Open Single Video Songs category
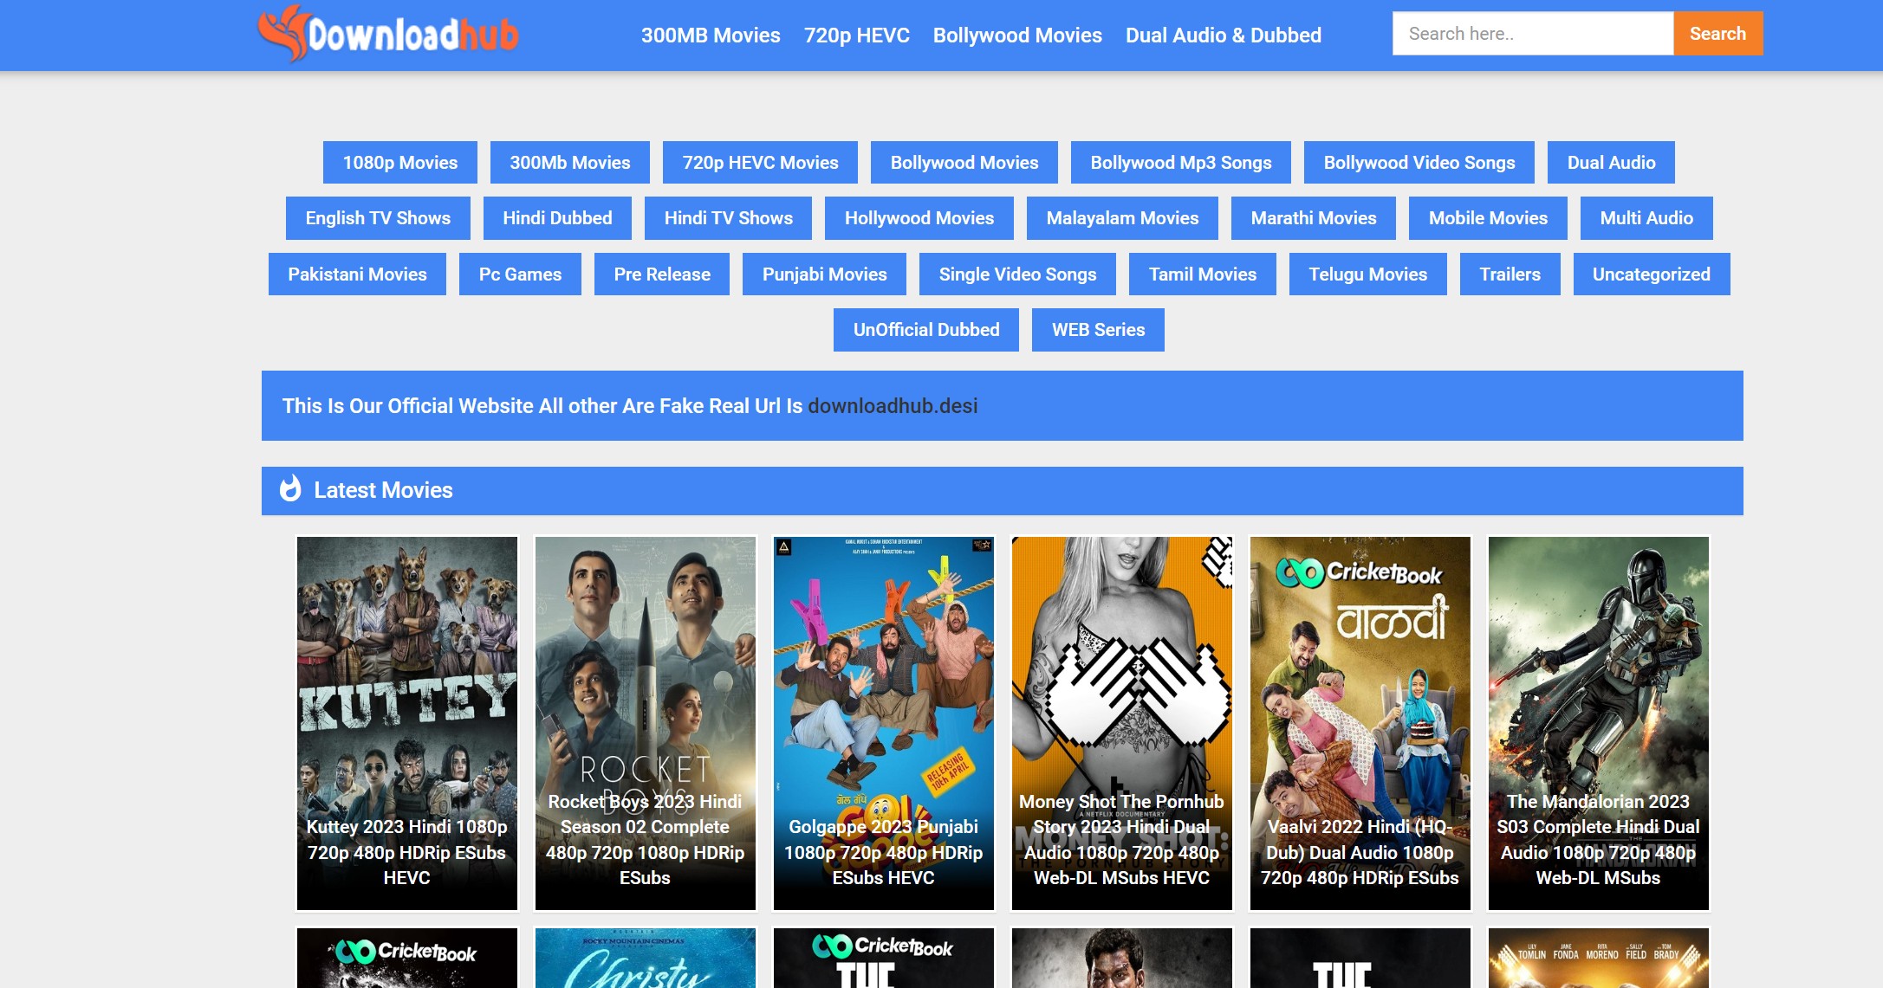The image size is (1883, 988). pos(1017,274)
